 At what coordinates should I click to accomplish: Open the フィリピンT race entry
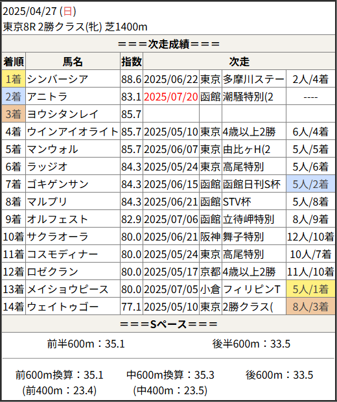(251, 289)
